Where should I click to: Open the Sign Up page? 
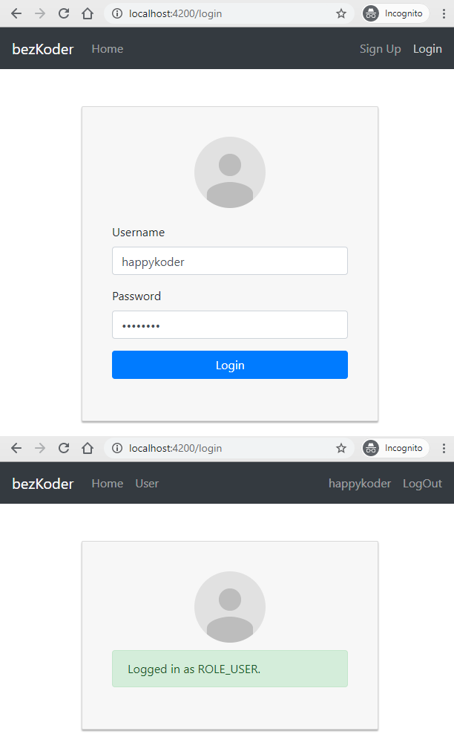coord(380,49)
